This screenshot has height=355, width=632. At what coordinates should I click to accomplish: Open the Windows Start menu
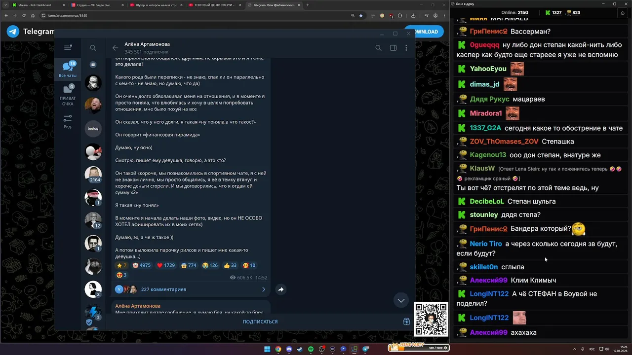pos(267,349)
